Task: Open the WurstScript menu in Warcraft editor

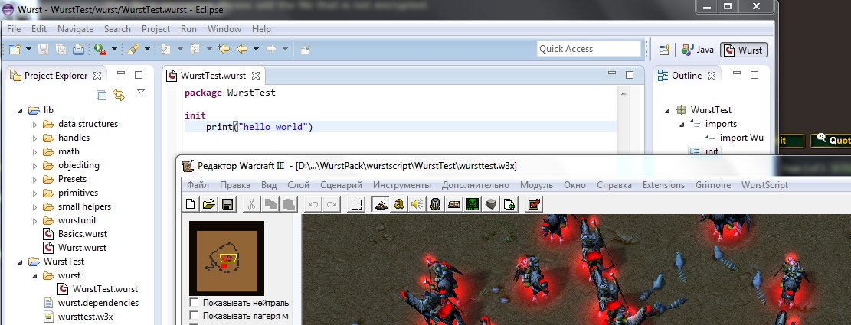Action: tap(764, 185)
